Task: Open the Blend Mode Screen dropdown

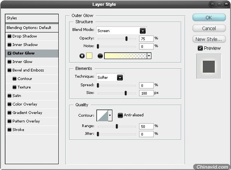Action: point(121,31)
